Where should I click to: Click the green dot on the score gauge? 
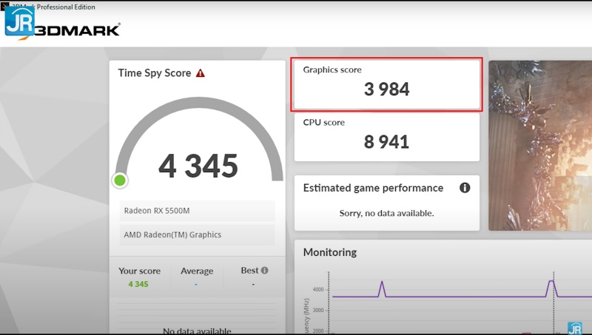pyautogui.click(x=120, y=180)
